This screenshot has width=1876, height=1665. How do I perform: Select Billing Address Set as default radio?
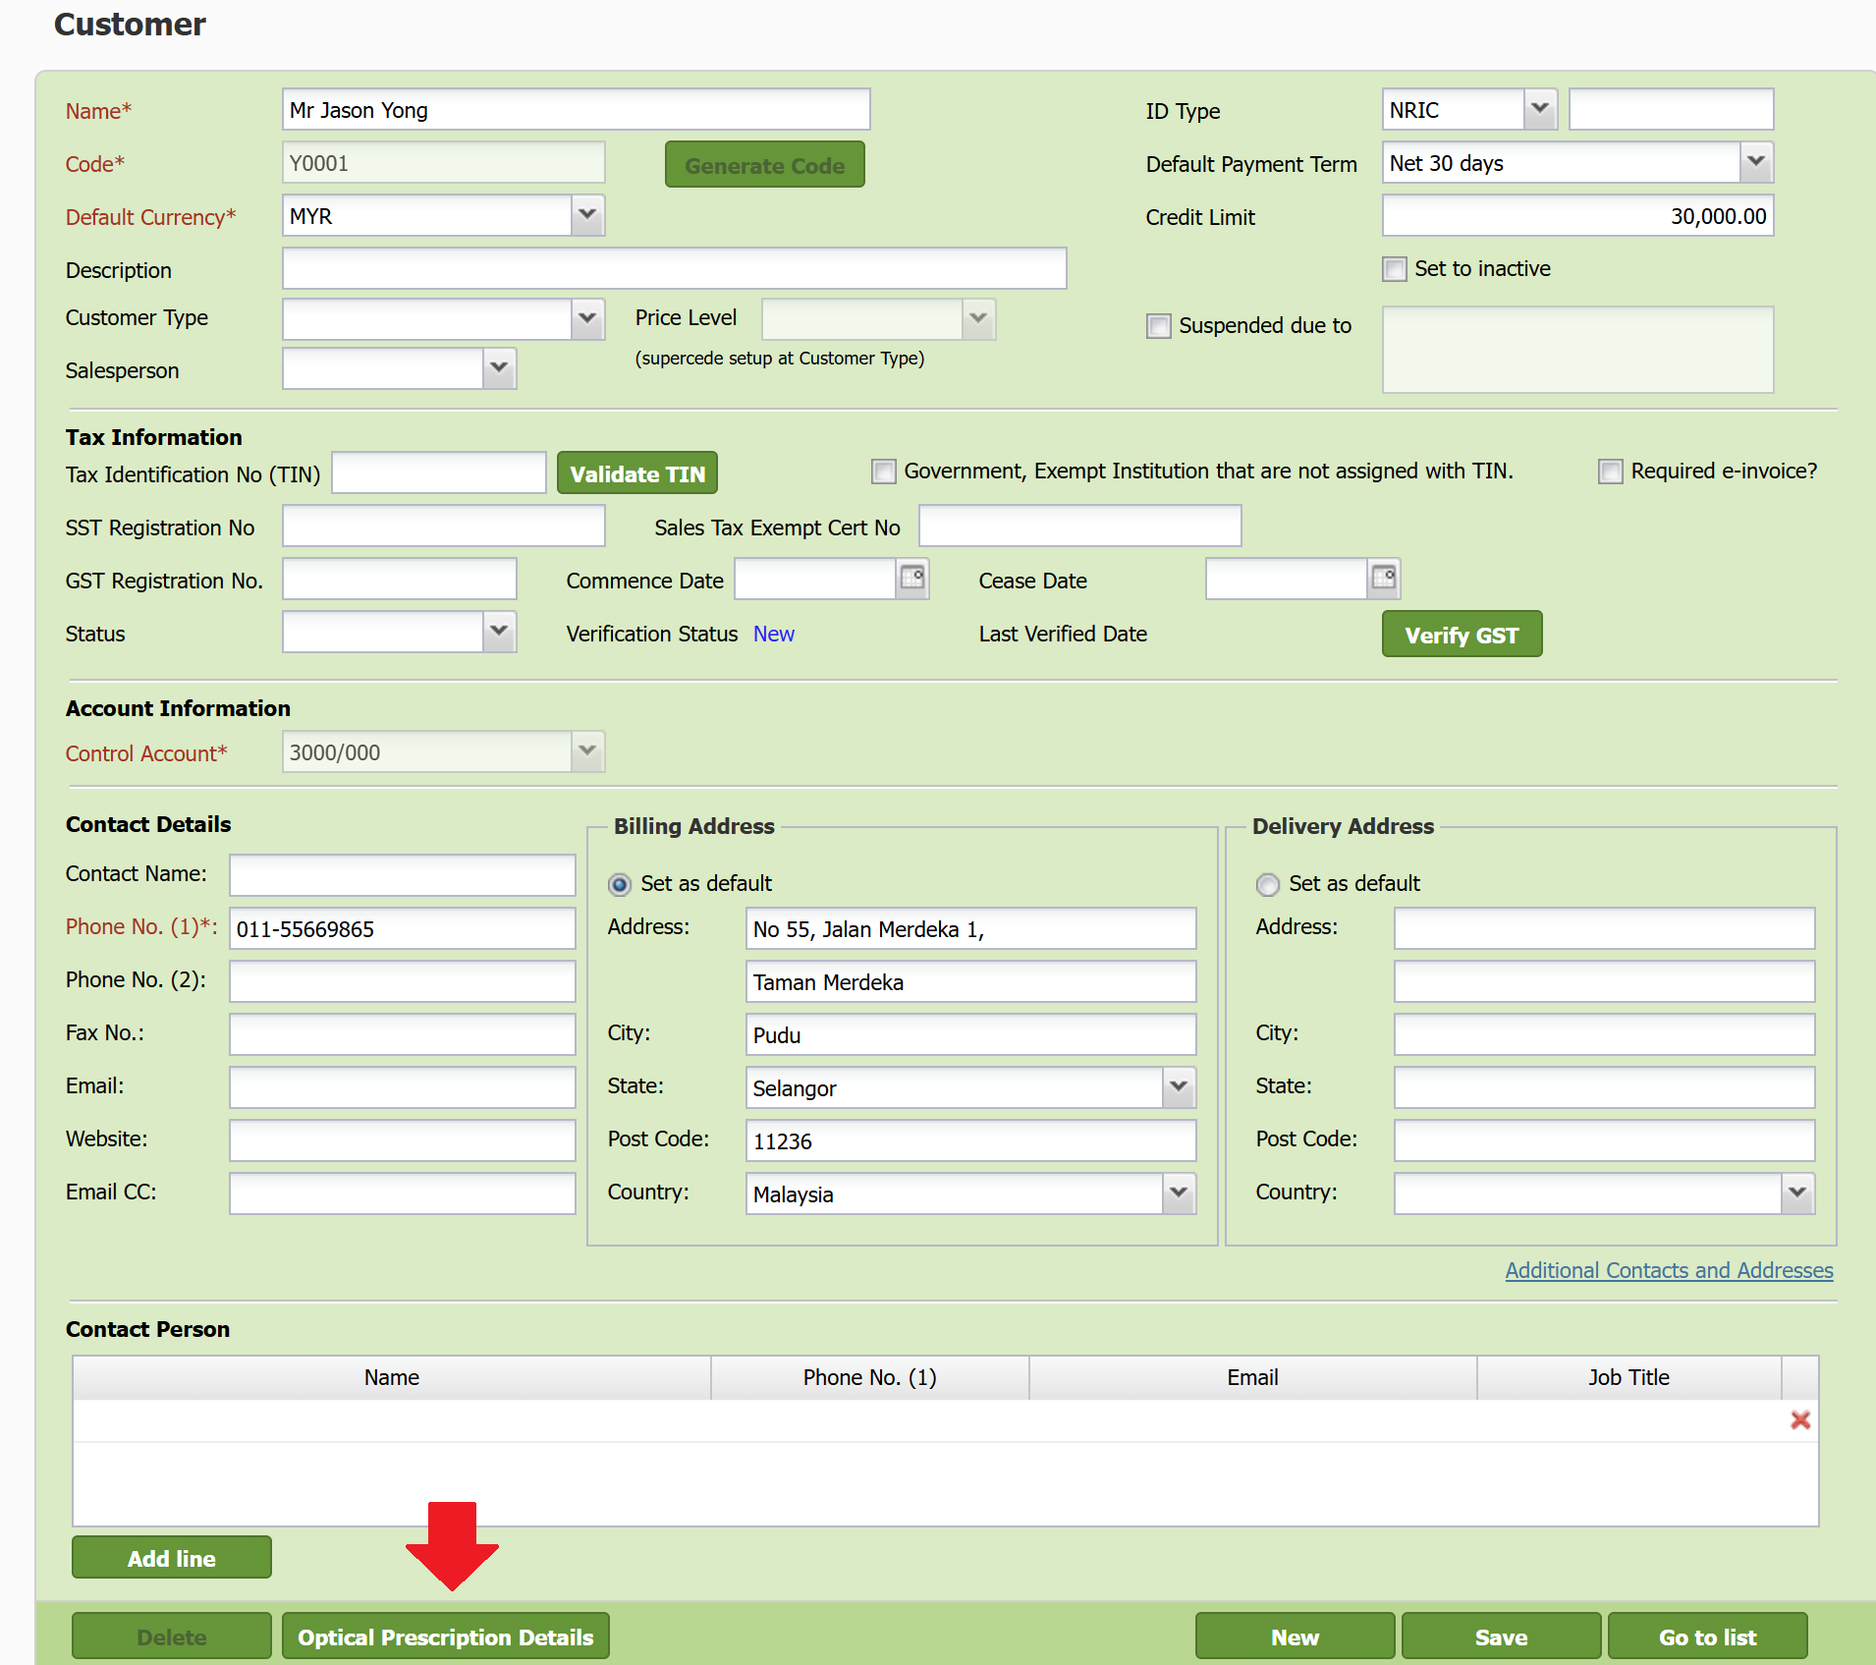pos(620,884)
